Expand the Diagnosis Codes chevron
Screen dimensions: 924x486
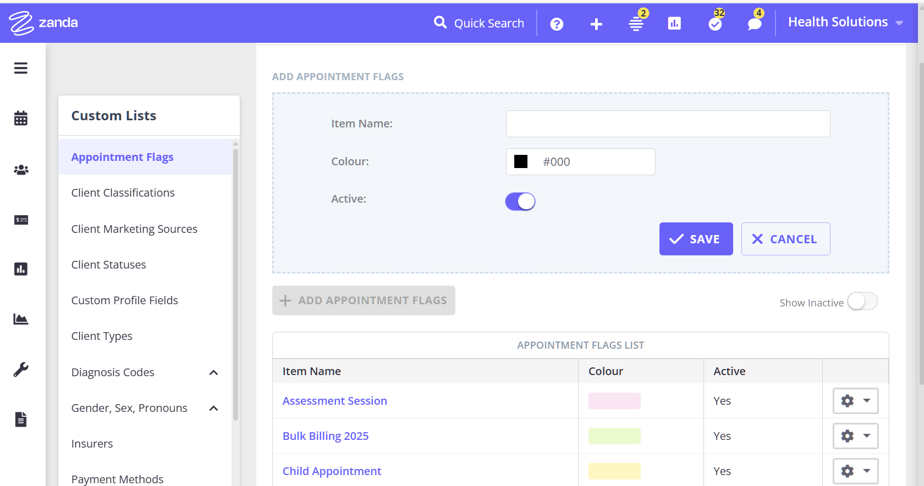(214, 373)
